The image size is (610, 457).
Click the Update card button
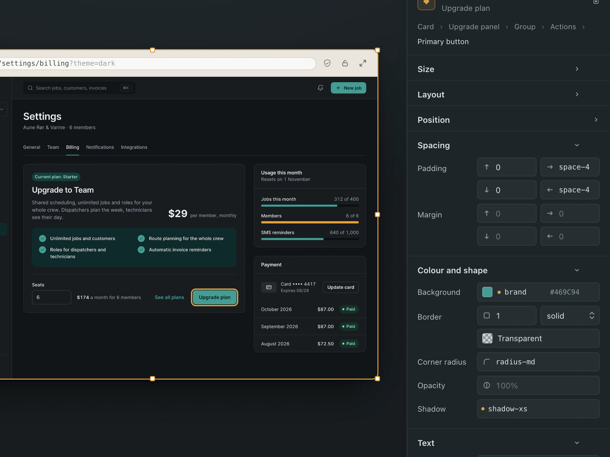(x=341, y=287)
